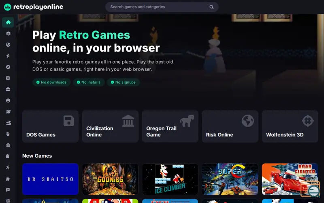Open The Goonies game thumbnail
This screenshot has width=324, height=203.
click(x=110, y=179)
